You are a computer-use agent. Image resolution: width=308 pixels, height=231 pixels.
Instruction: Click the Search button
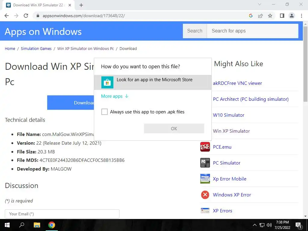pyautogui.click(x=195, y=31)
